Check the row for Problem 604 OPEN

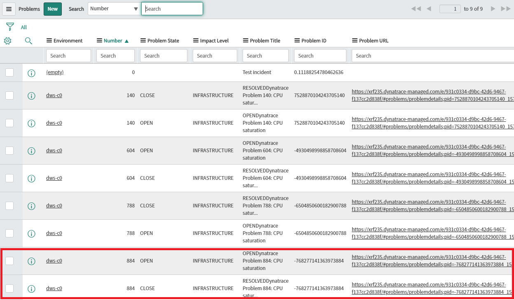(x=9, y=151)
